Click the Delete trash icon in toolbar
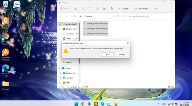Image resolution: width=192 pixels, height=106 pixels. [x=112, y=9]
